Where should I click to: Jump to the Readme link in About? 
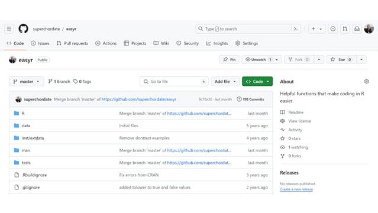(292, 112)
